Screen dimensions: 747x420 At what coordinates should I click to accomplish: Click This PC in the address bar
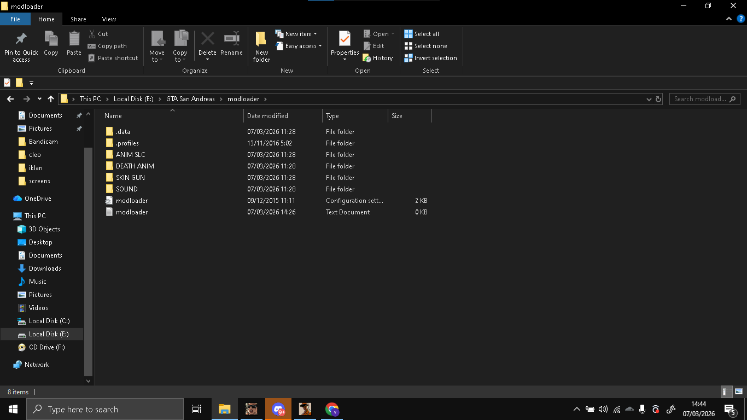[x=90, y=99]
